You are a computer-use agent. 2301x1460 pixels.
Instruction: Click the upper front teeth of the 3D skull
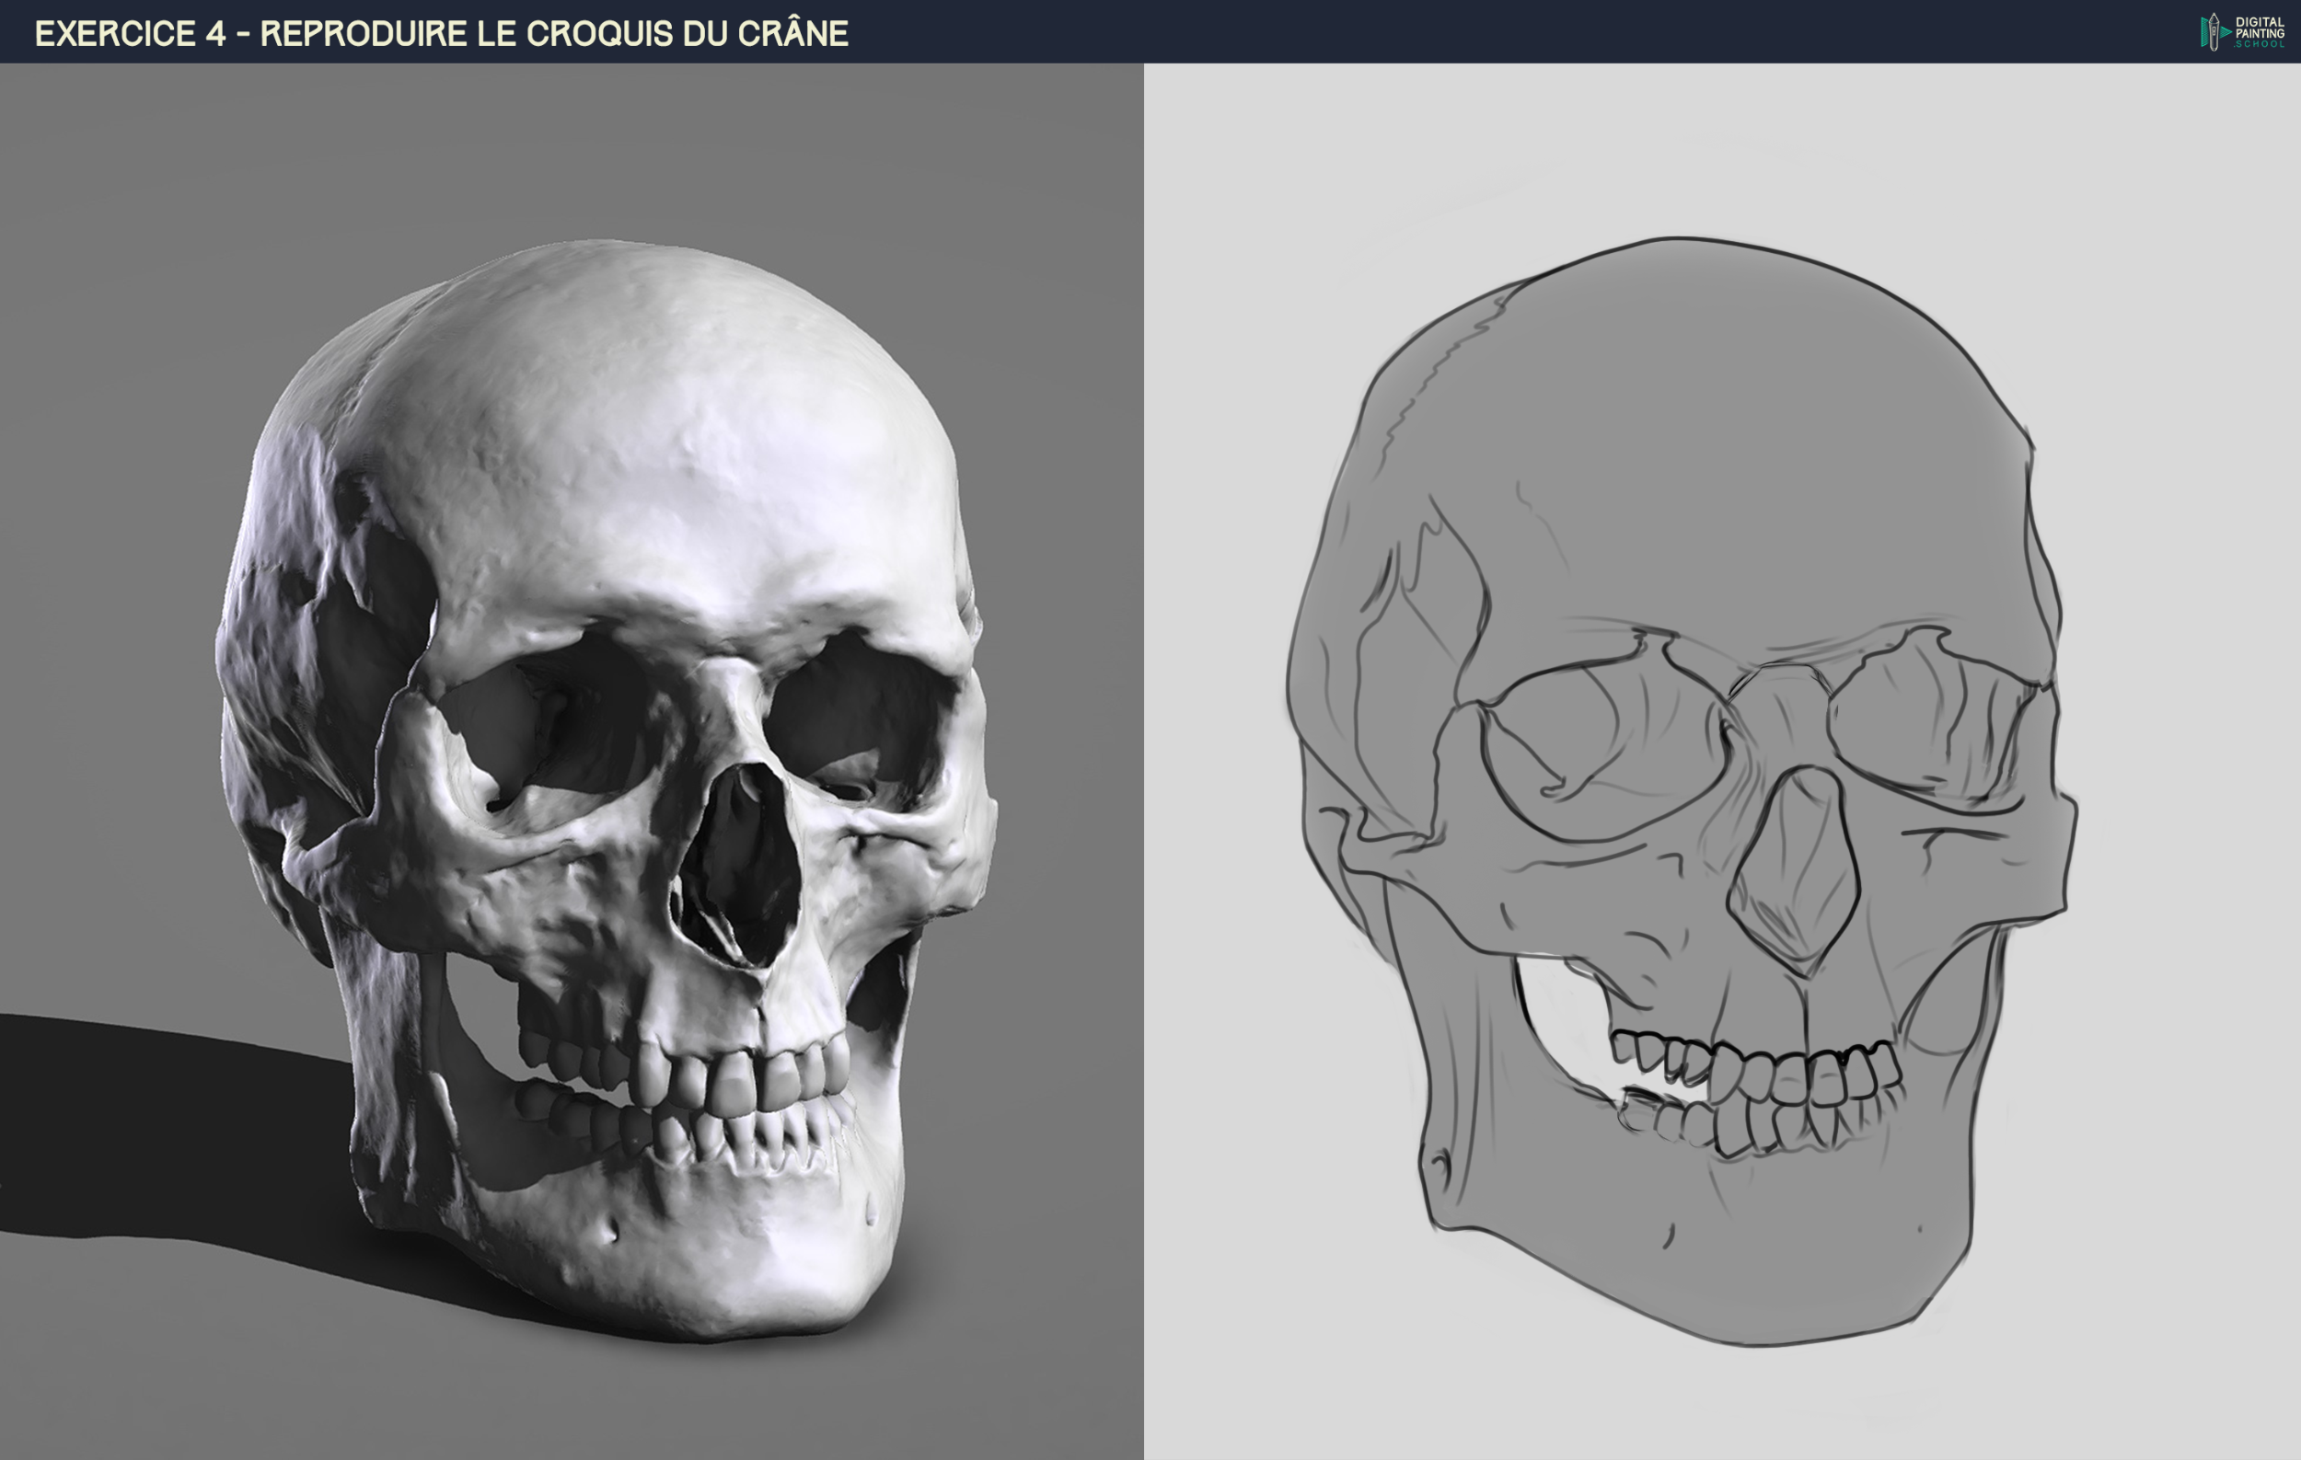(x=735, y=1084)
